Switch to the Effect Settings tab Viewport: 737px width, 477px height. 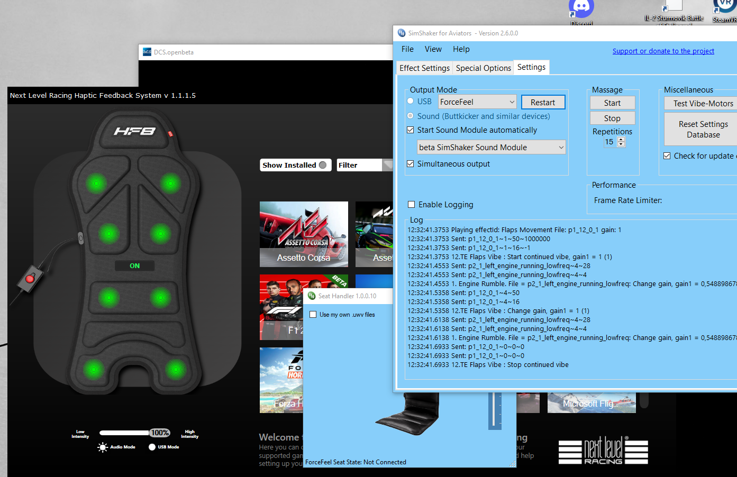tap(424, 68)
